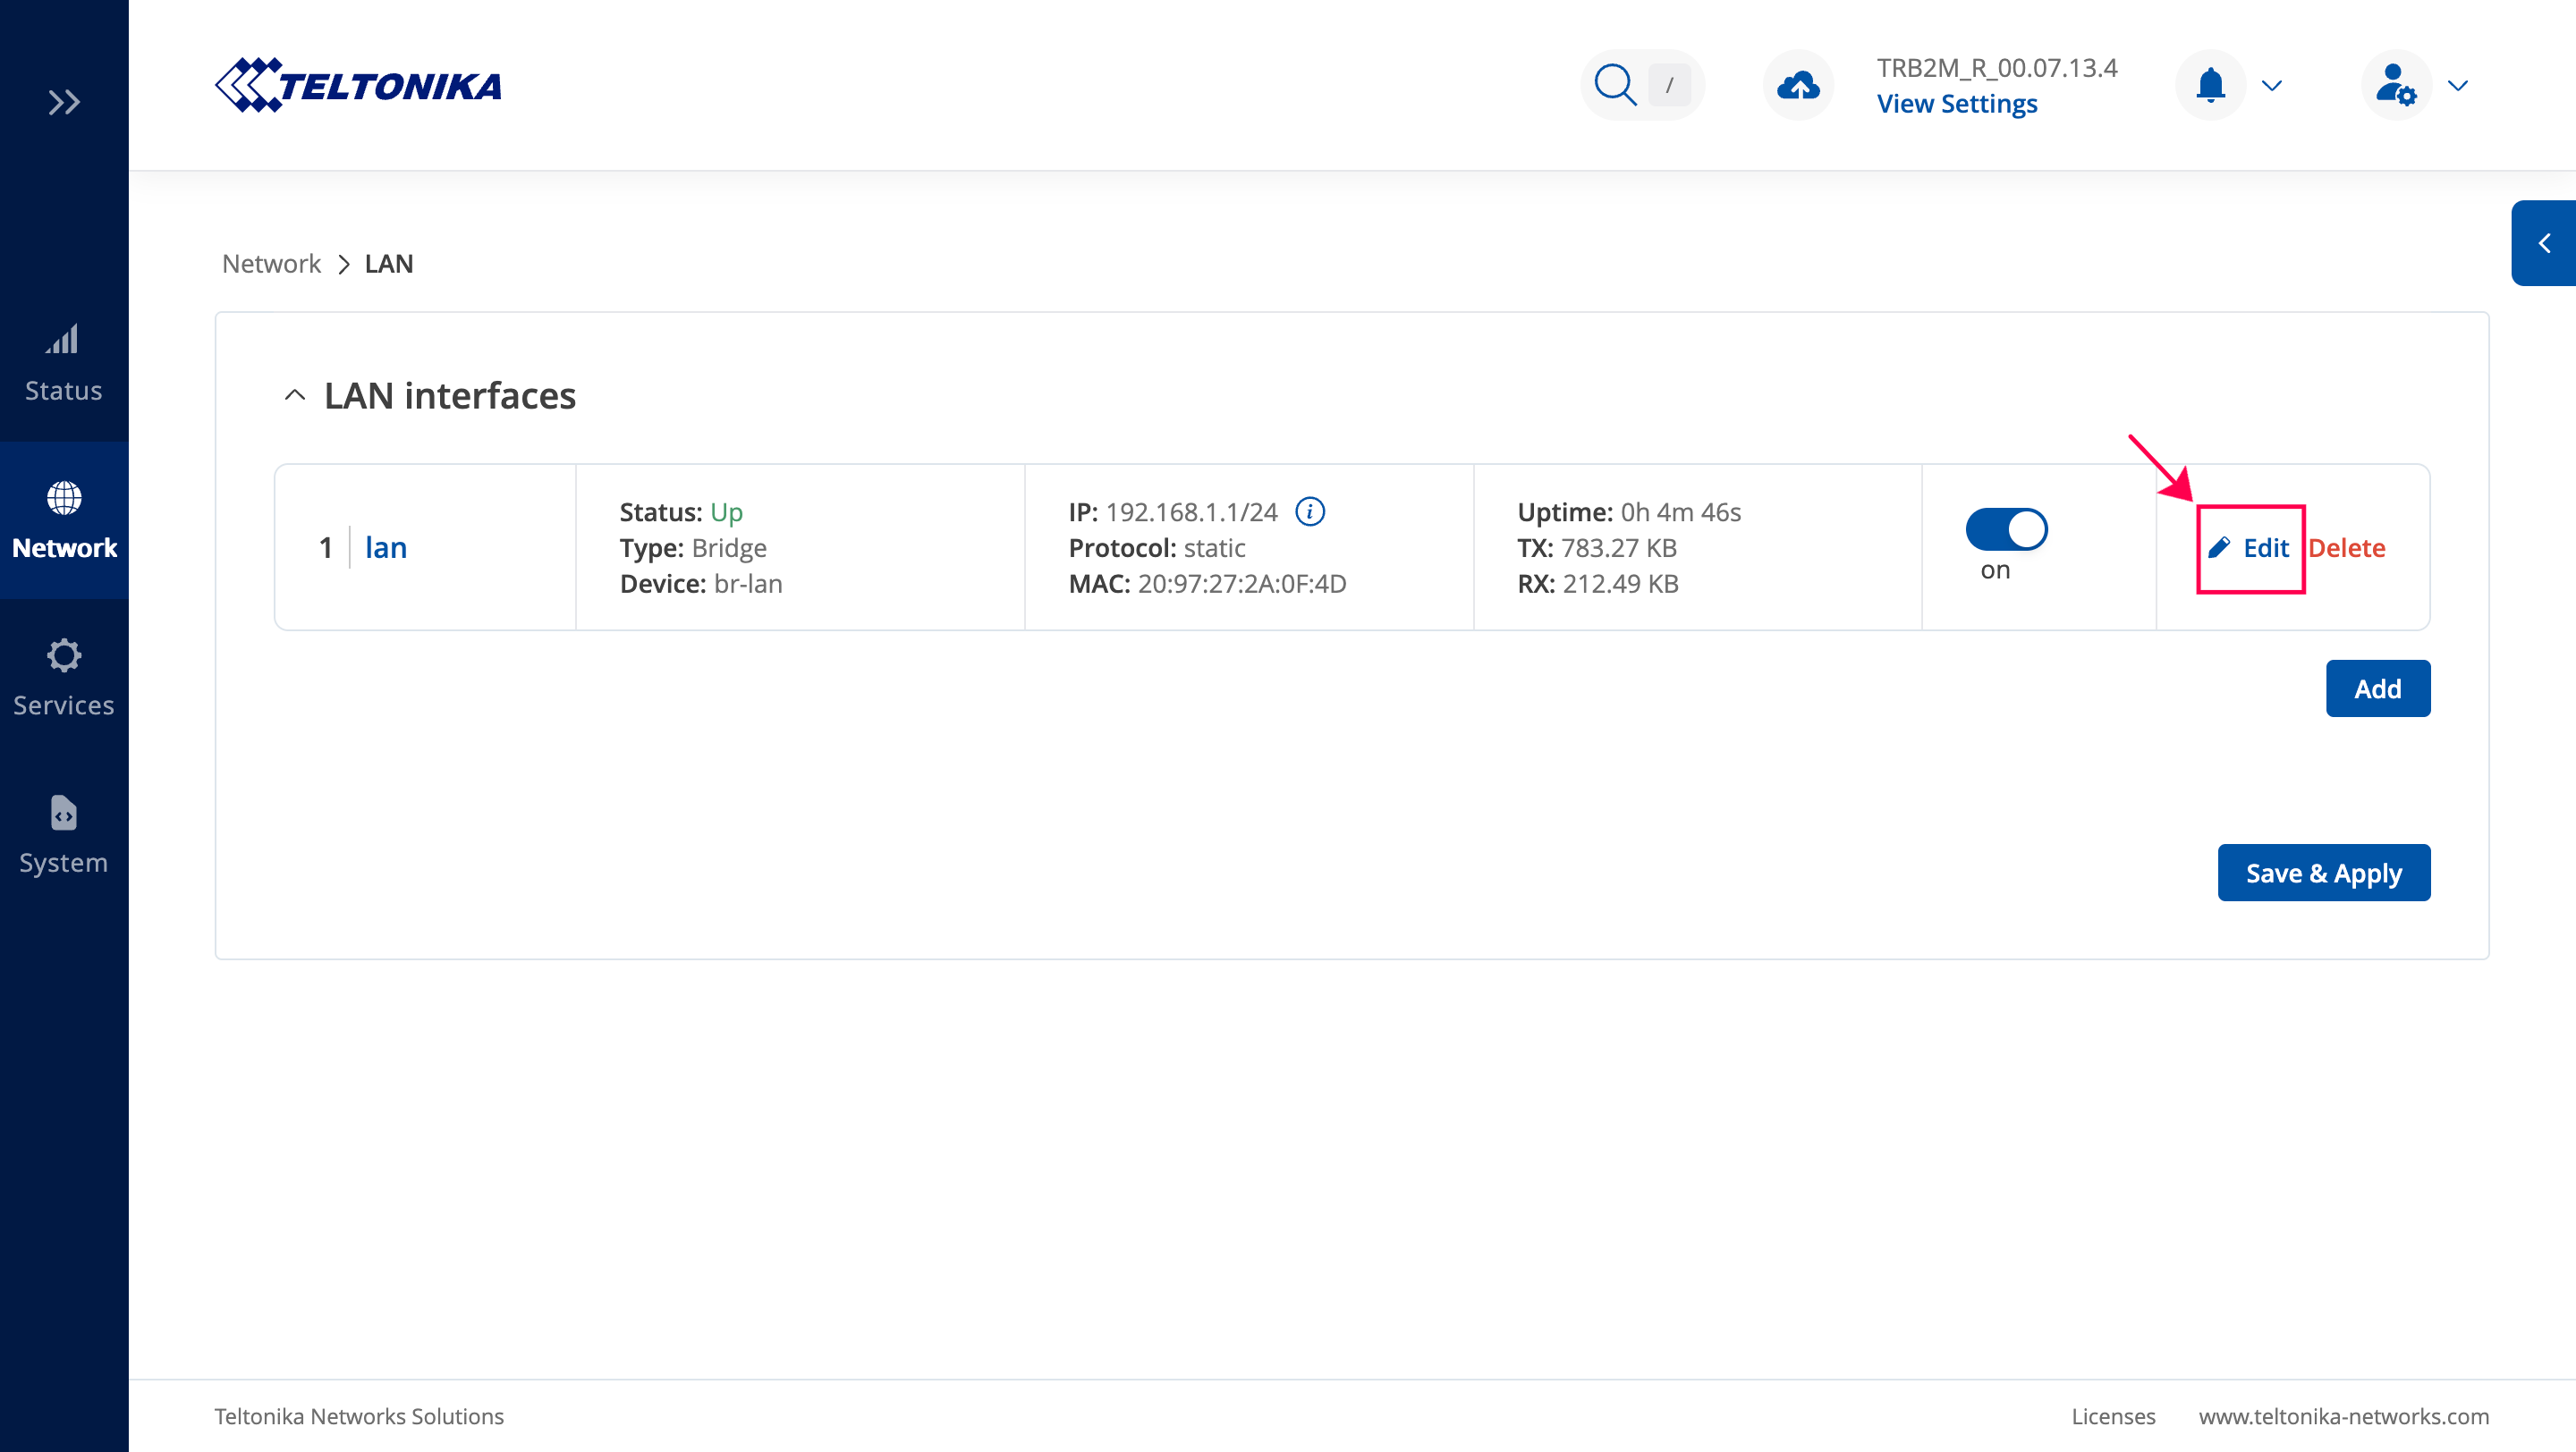The width and height of the screenshot is (2576, 1452).
Task: Open the Services menu
Action: click(x=64, y=678)
